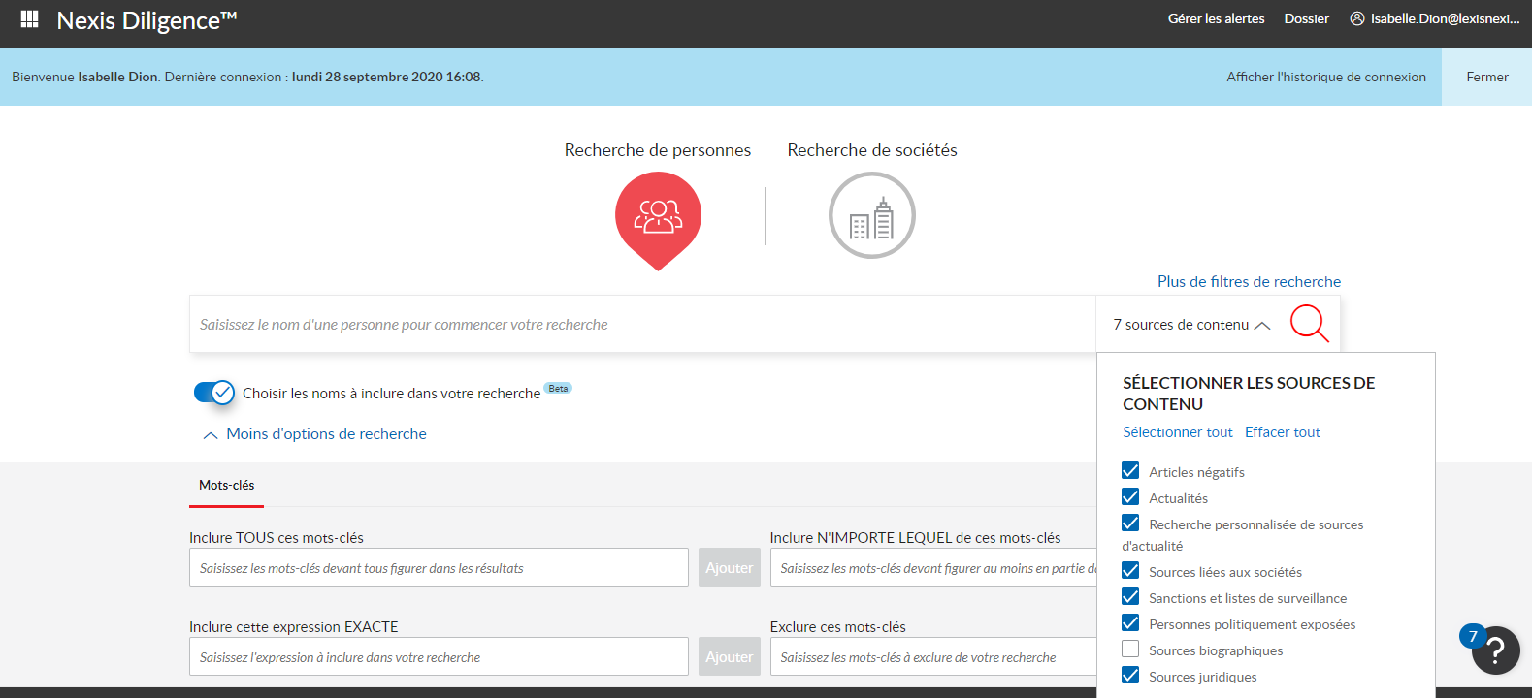This screenshot has height=698, width=1532.
Task: Collapse the 7 sources de contenu dropdown
Action: [x=1191, y=325]
